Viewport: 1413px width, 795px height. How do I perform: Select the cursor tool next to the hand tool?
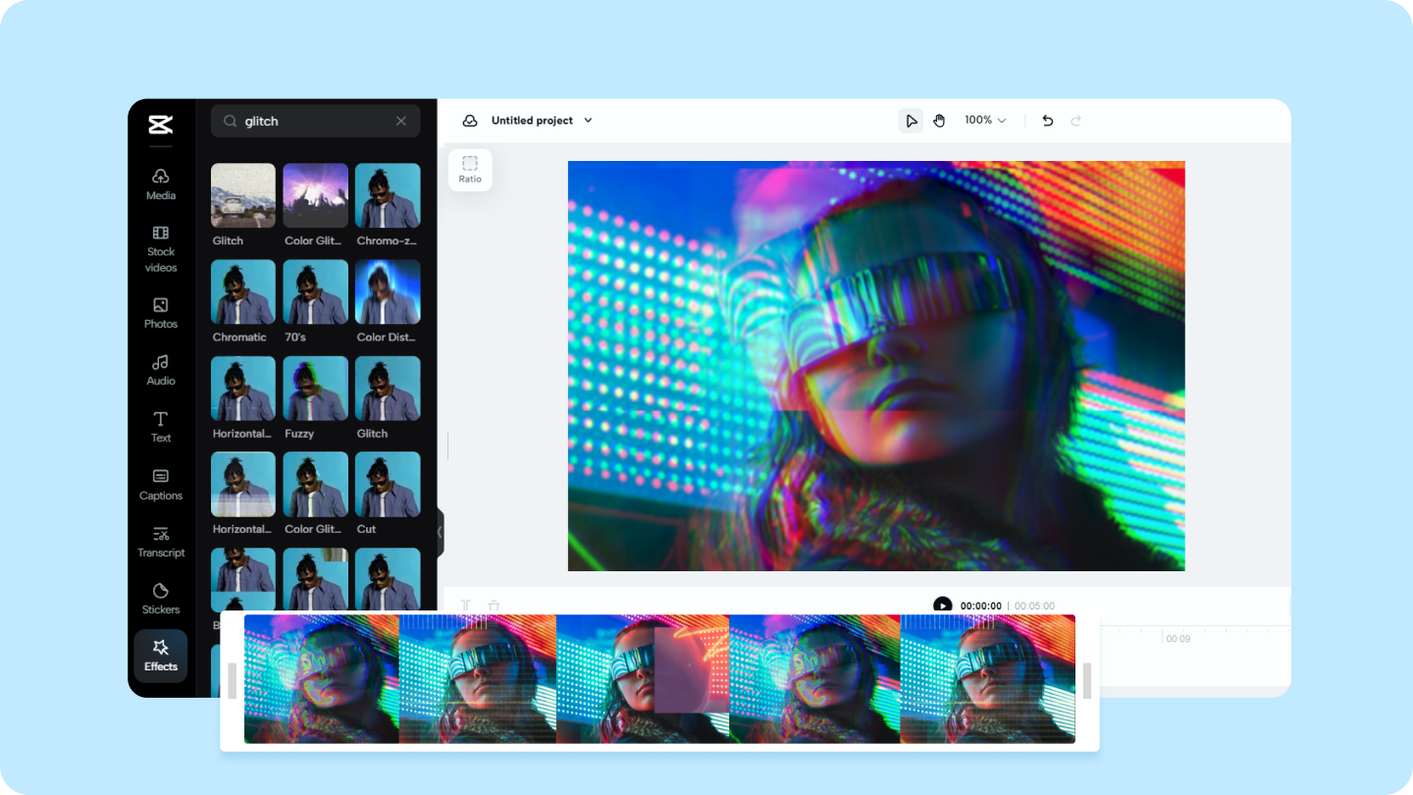(911, 120)
